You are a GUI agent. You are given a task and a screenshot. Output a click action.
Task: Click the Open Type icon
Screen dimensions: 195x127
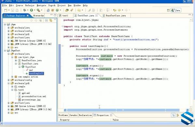tap(67, 10)
